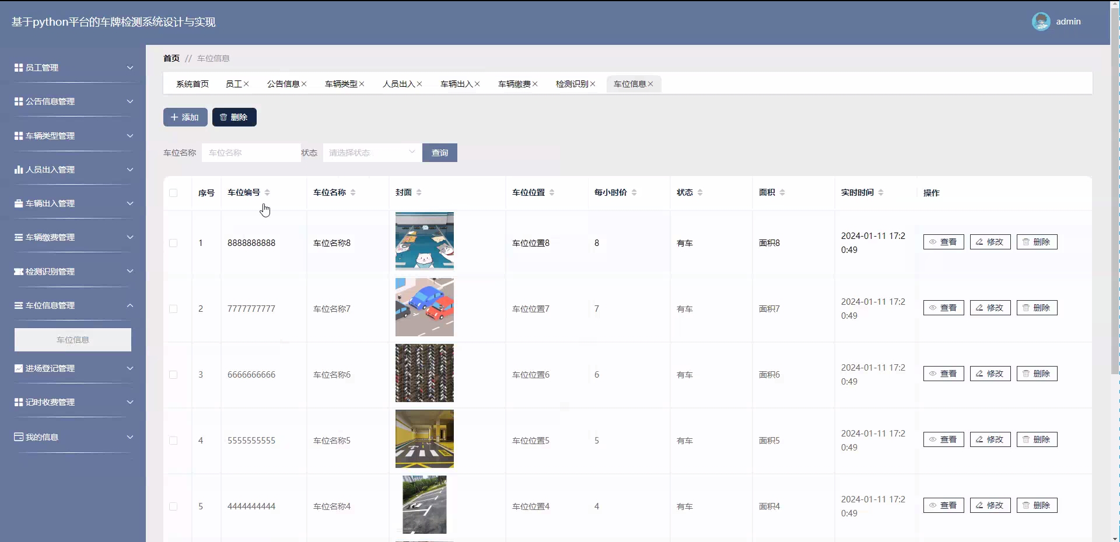Click the 检测识别管理 ticket icon
The width and height of the screenshot is (1120, 542).
point(19,272)
